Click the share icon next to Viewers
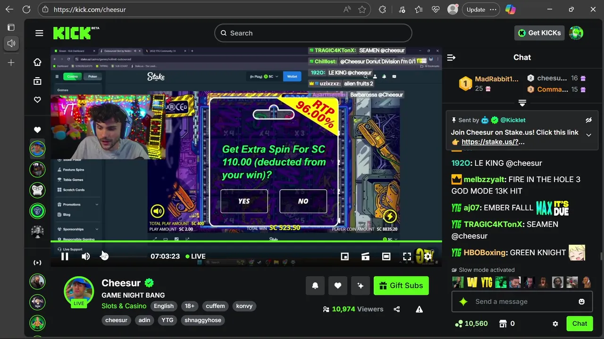This screenshot has height=339, width=604. click(396, 309)
